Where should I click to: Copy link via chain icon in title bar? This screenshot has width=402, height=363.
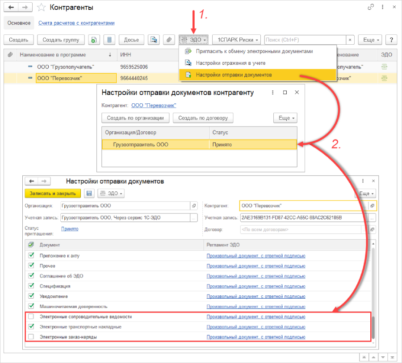coord(371,7)
